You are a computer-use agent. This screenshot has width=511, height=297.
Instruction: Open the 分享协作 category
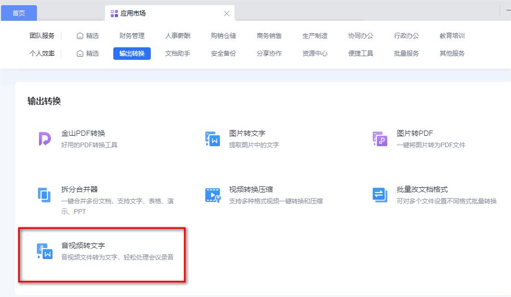pos(269,54)
